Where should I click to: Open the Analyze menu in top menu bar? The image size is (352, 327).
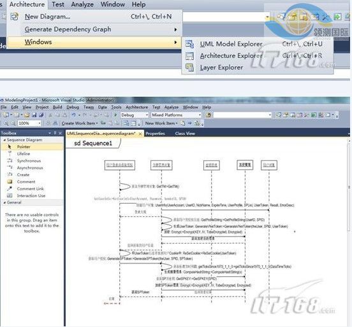82,4
